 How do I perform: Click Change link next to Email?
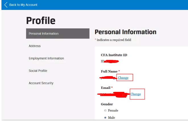(136, 94)
